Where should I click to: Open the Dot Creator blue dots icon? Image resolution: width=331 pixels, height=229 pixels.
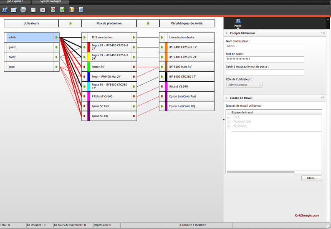pyautogui.click(x=81, y=10)
